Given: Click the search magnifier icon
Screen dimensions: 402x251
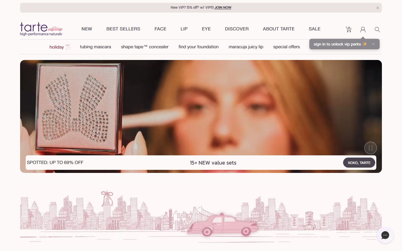Looking at the screenshot, I should 377,29.
